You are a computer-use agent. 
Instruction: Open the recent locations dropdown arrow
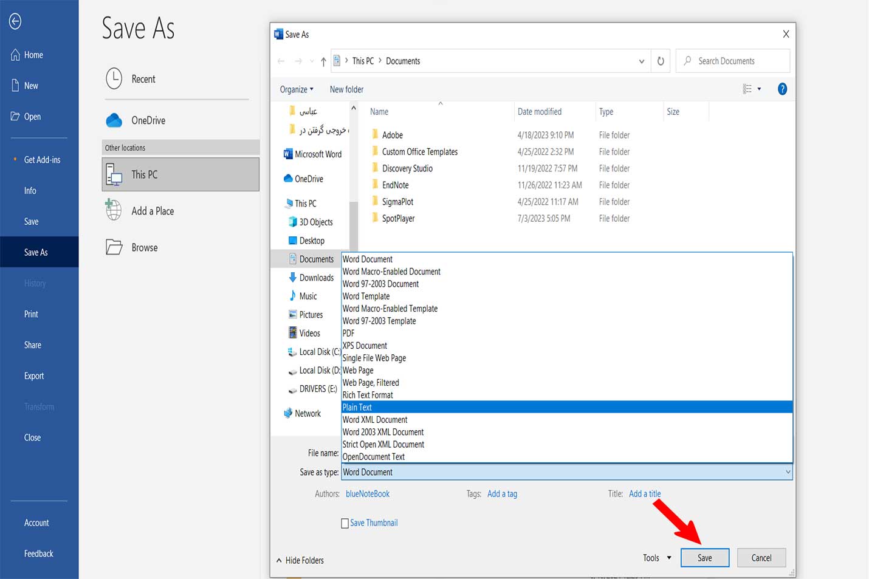312,61
